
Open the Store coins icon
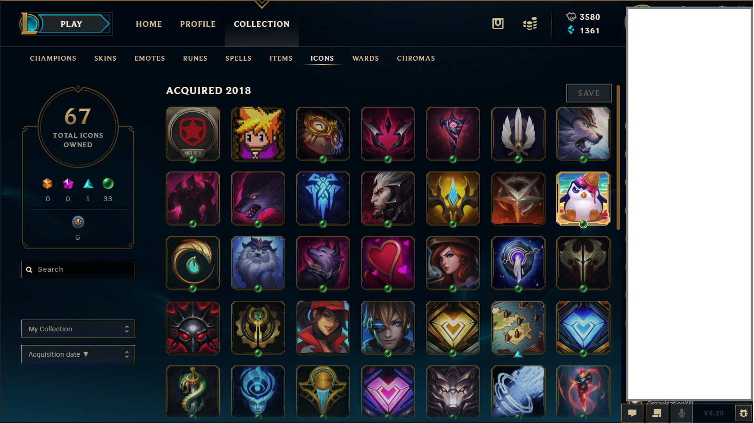530,23
